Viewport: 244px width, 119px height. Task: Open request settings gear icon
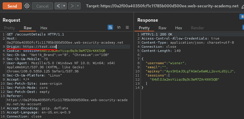click(x=27, y=6)
